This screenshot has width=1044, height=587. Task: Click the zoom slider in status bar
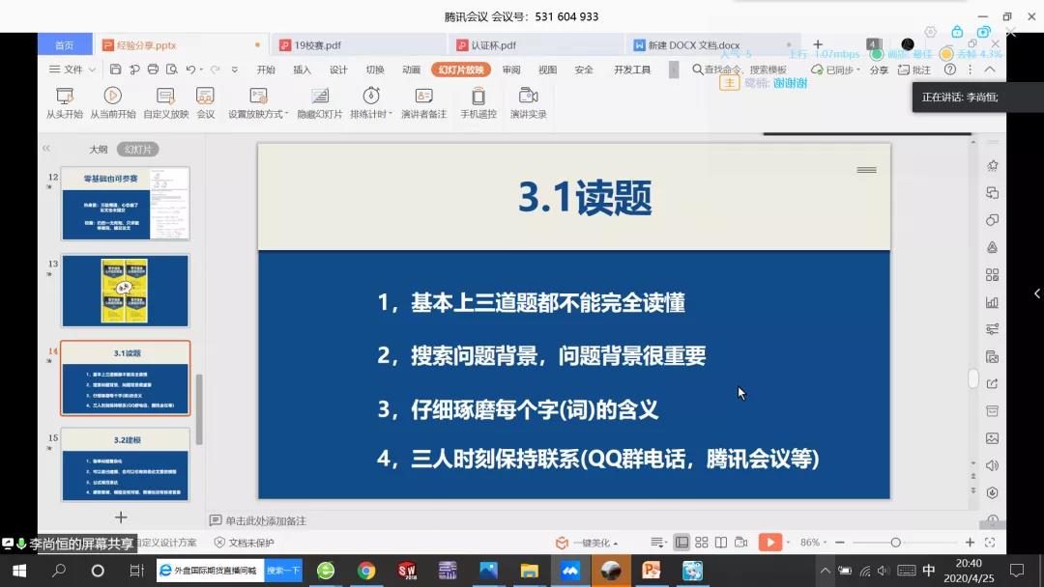click(895, 543)
